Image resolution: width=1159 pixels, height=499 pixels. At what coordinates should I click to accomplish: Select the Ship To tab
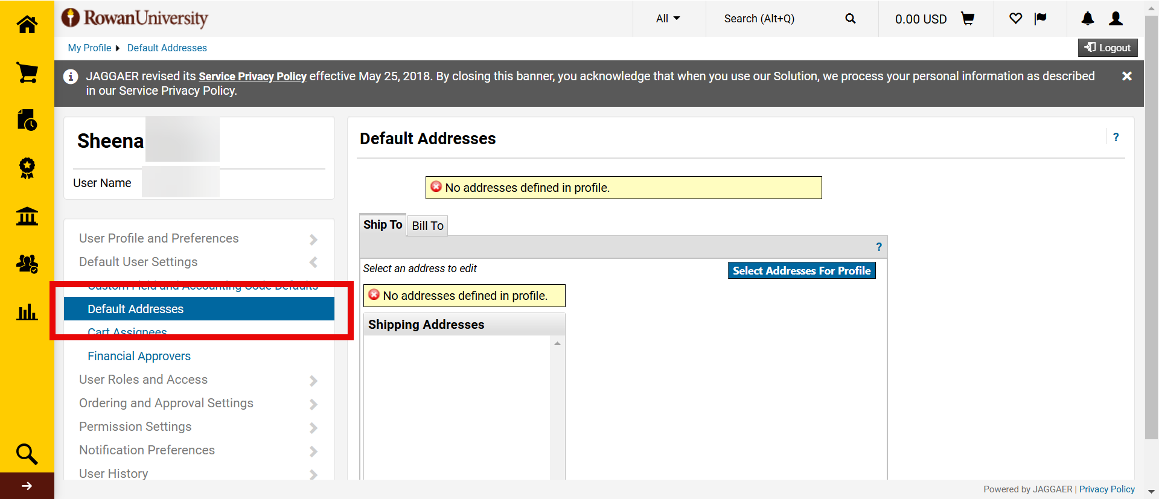tap(382, 224)
